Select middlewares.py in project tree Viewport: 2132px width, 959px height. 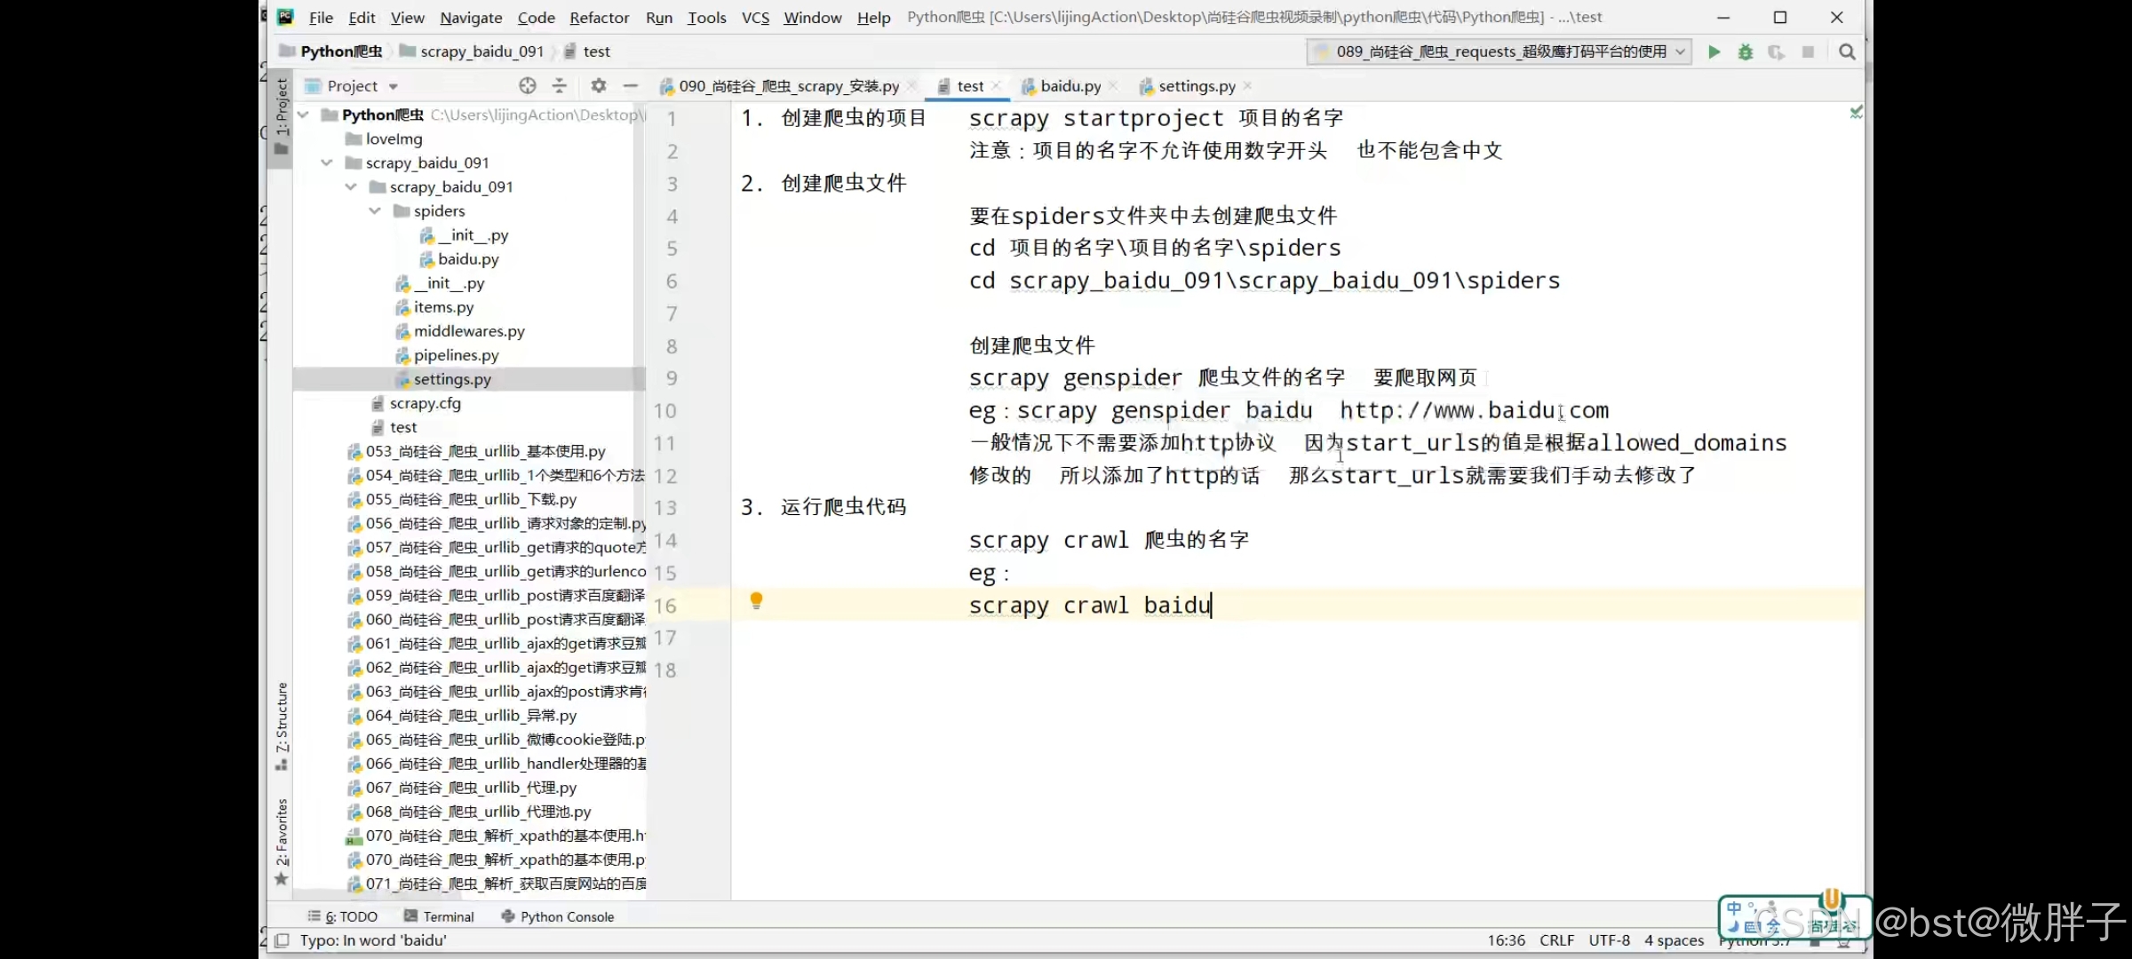(468, 330)
